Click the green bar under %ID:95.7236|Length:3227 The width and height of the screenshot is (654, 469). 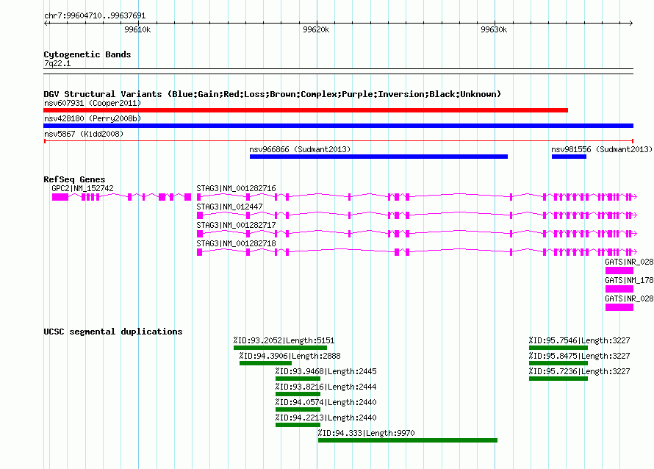click(x=558, y=379)
